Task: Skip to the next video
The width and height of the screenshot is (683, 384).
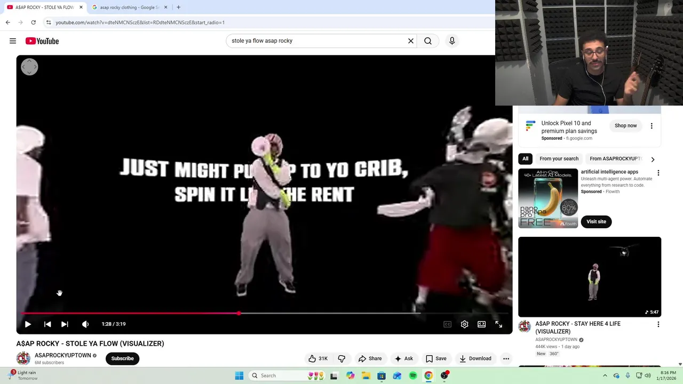Action: [65, 324]
